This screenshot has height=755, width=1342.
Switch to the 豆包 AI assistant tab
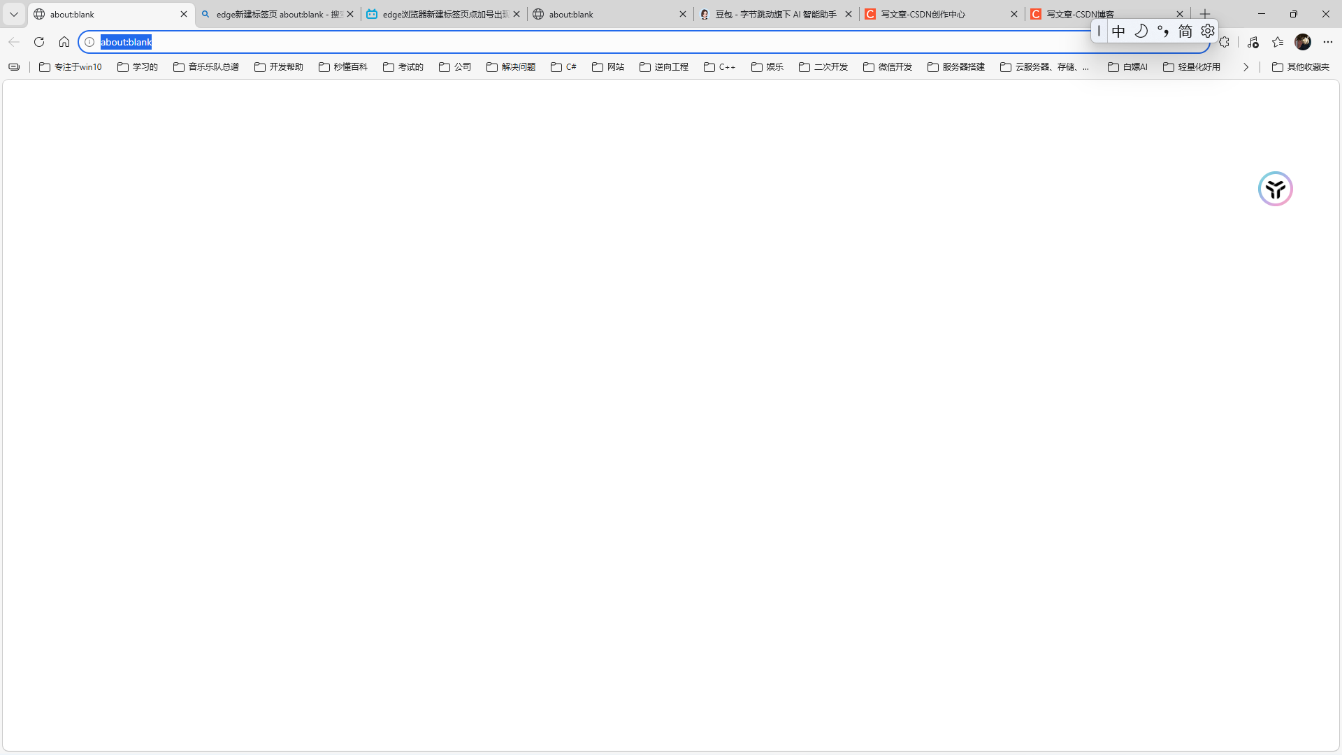774,14
